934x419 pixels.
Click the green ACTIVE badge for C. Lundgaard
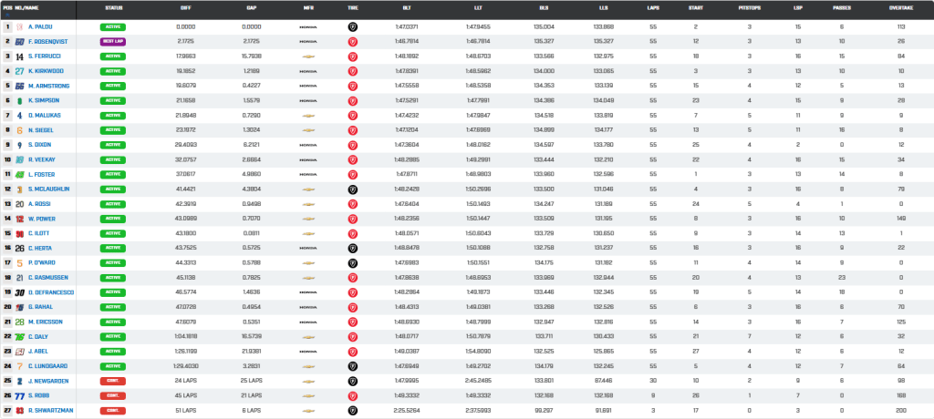(112, 366)
